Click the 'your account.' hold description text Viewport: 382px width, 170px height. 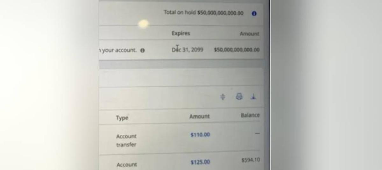(x=118, y=50)
